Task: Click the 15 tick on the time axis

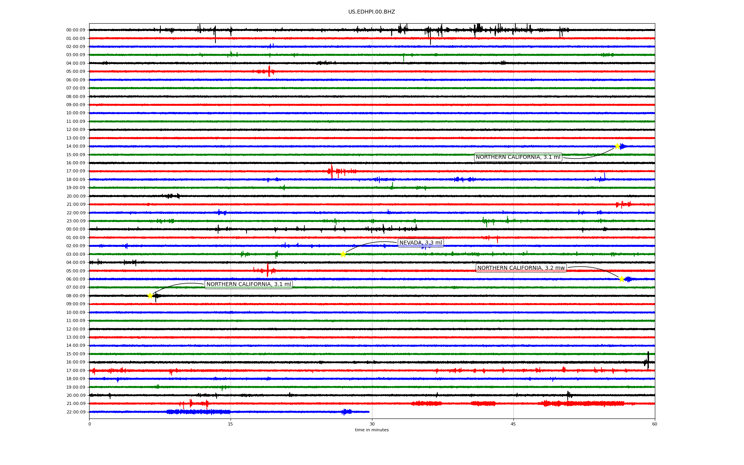Action: coord(231,424)
